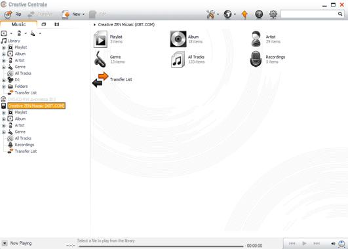This screenshot has height=249, width=348.
Task: Click the previous track button
Action: (x=292, y=244)
